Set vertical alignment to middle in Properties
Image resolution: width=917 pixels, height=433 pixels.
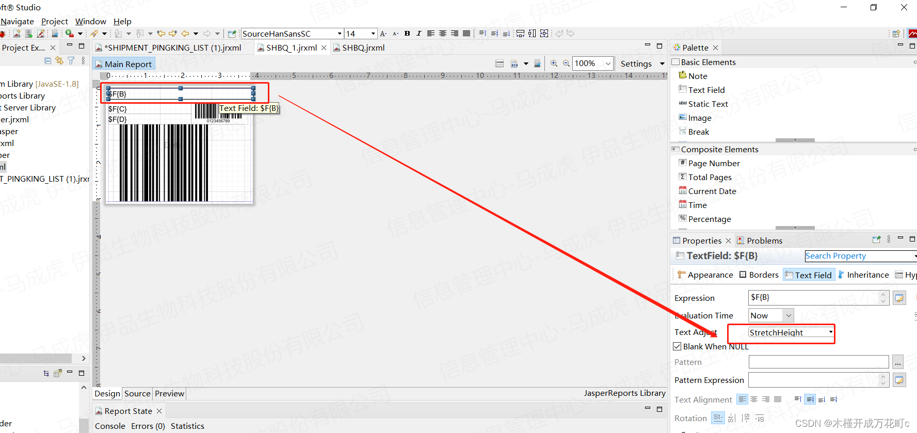[810, 399]
